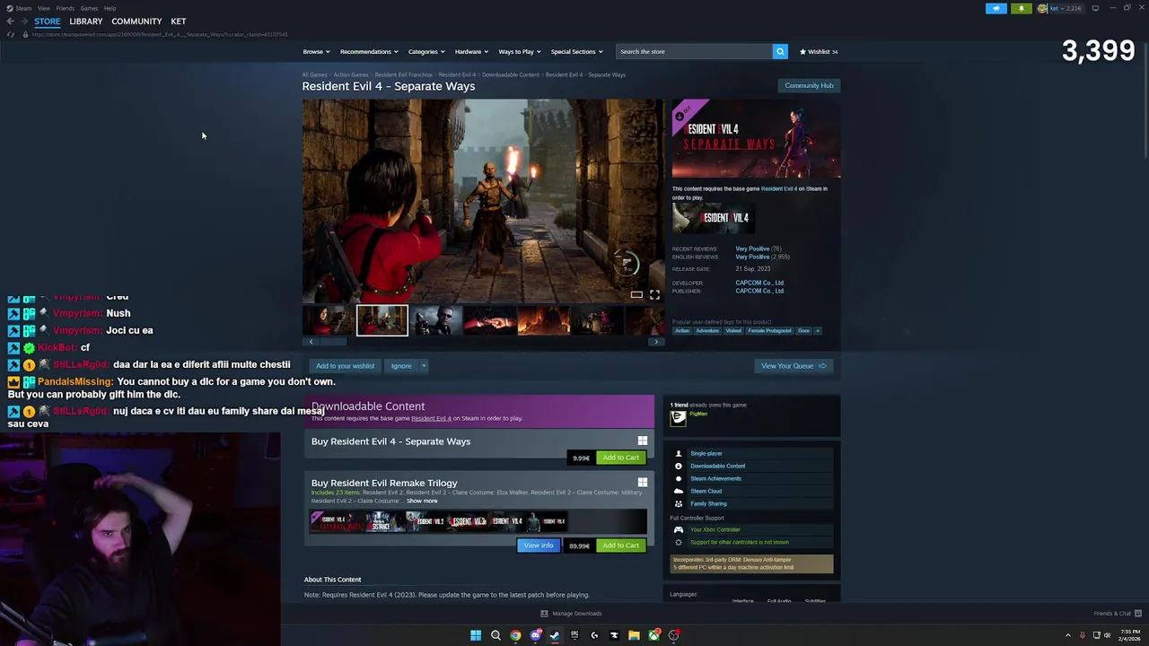View info for the Remake Trilogy bundle
The width and height of the screenshot is (1149, 646).
coord(539,546)
